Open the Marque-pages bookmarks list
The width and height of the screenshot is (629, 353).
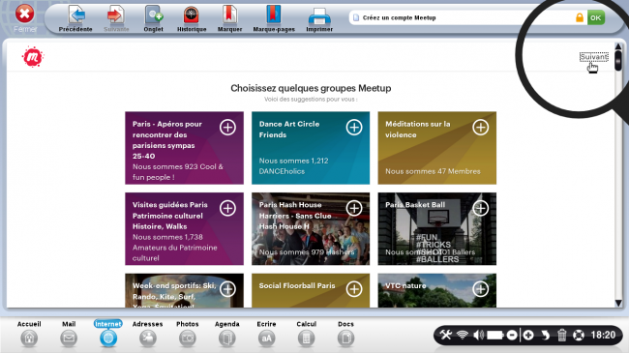[x=274, y=15]
